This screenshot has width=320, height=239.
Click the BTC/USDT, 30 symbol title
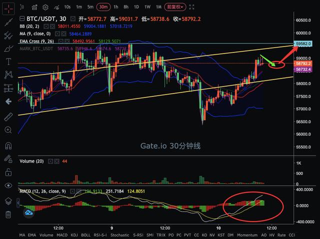click(x=46, y=19)
